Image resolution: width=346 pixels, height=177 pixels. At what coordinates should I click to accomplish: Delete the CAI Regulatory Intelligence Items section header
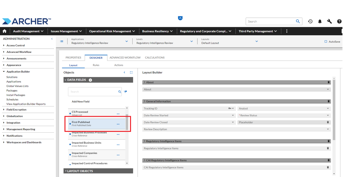click(328, 160)
